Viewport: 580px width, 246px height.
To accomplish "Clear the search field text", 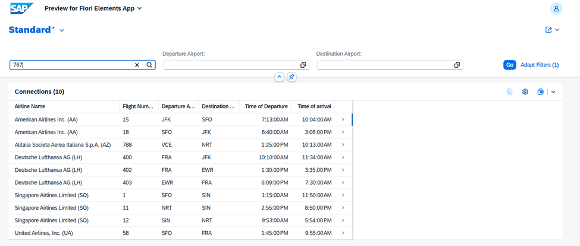I will coord(137,65).
